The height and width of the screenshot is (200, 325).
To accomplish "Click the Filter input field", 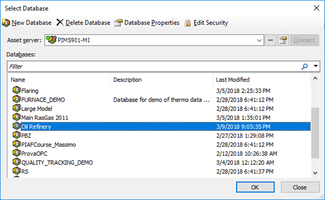I will pos(153,66).
